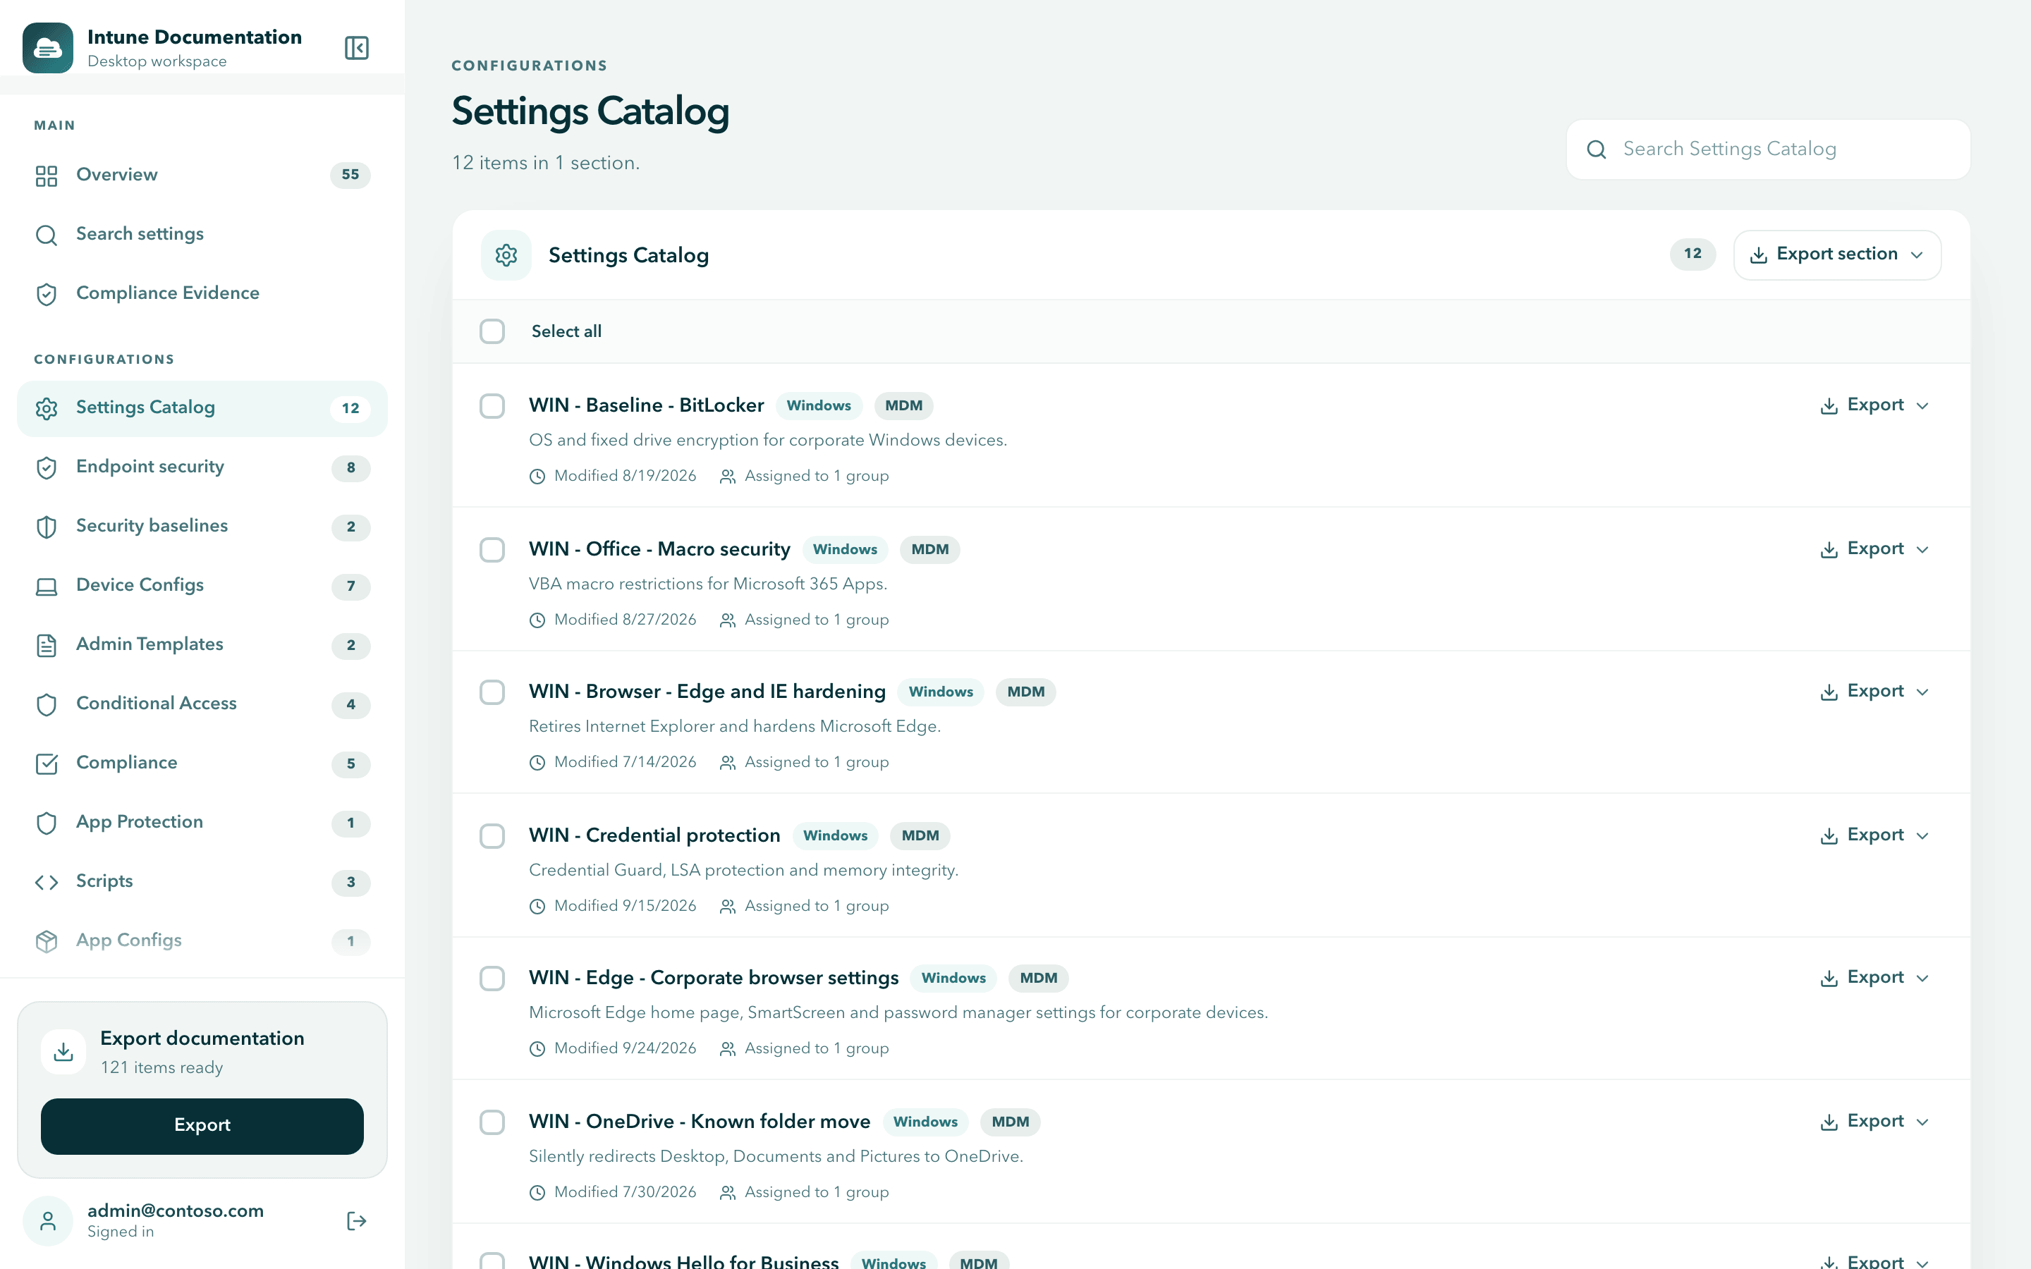Tick the OneDrive Known folder move checkbox
The image size is (2031, 1269).
492,1122
